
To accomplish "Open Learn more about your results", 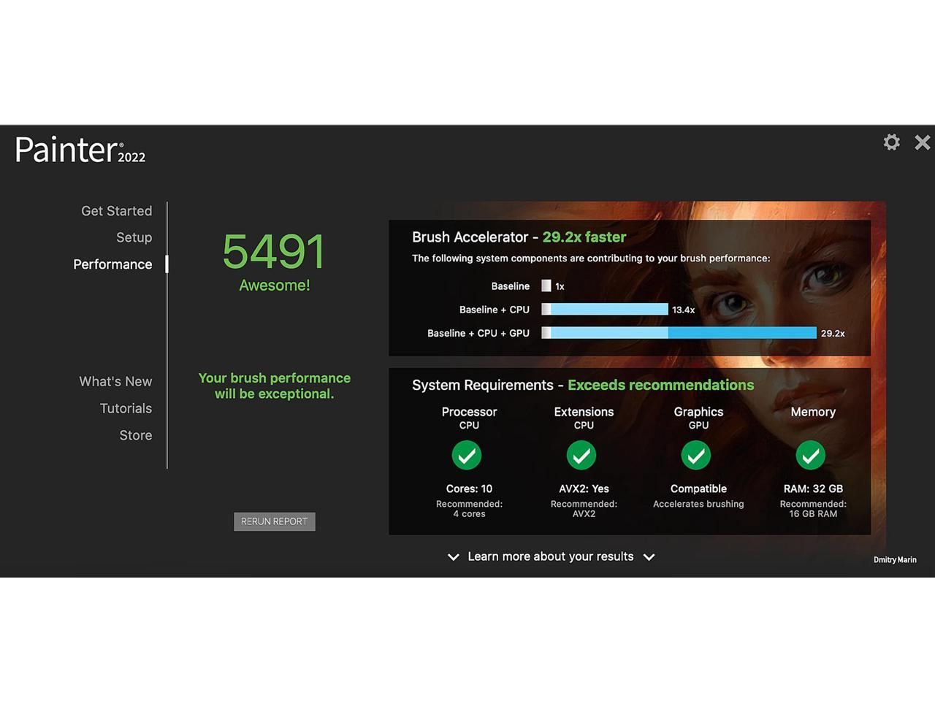I will coord(550,556).
